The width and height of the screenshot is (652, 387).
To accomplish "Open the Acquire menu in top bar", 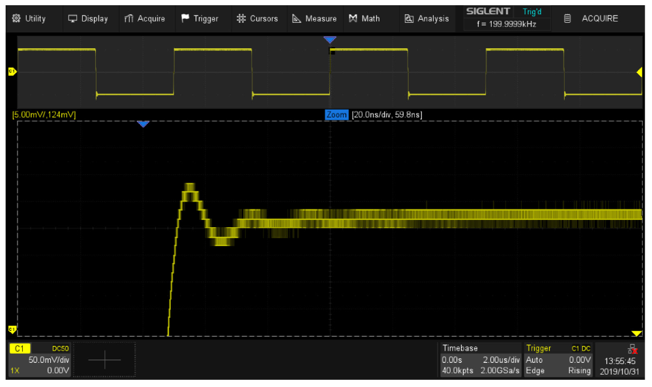I will click(x=145, y=18).
